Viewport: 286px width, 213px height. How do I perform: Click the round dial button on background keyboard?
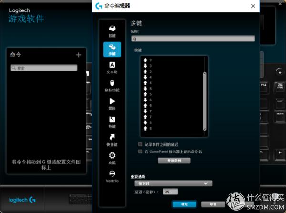tap(280, 71)
